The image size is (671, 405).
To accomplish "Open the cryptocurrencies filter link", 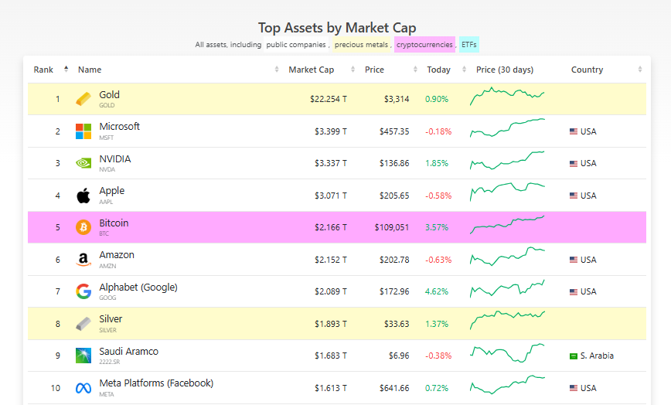I will pyautogui.click(x=424, y=45).
